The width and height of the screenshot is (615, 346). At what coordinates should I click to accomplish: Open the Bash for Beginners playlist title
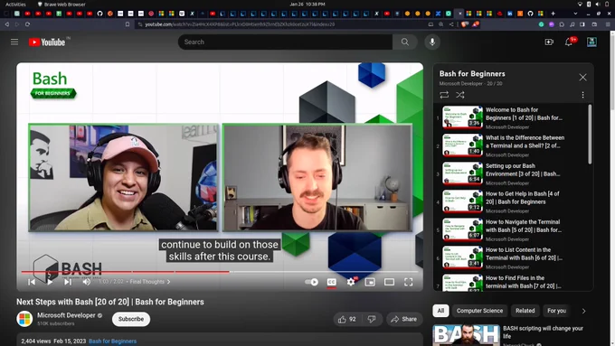click(472, 74)
